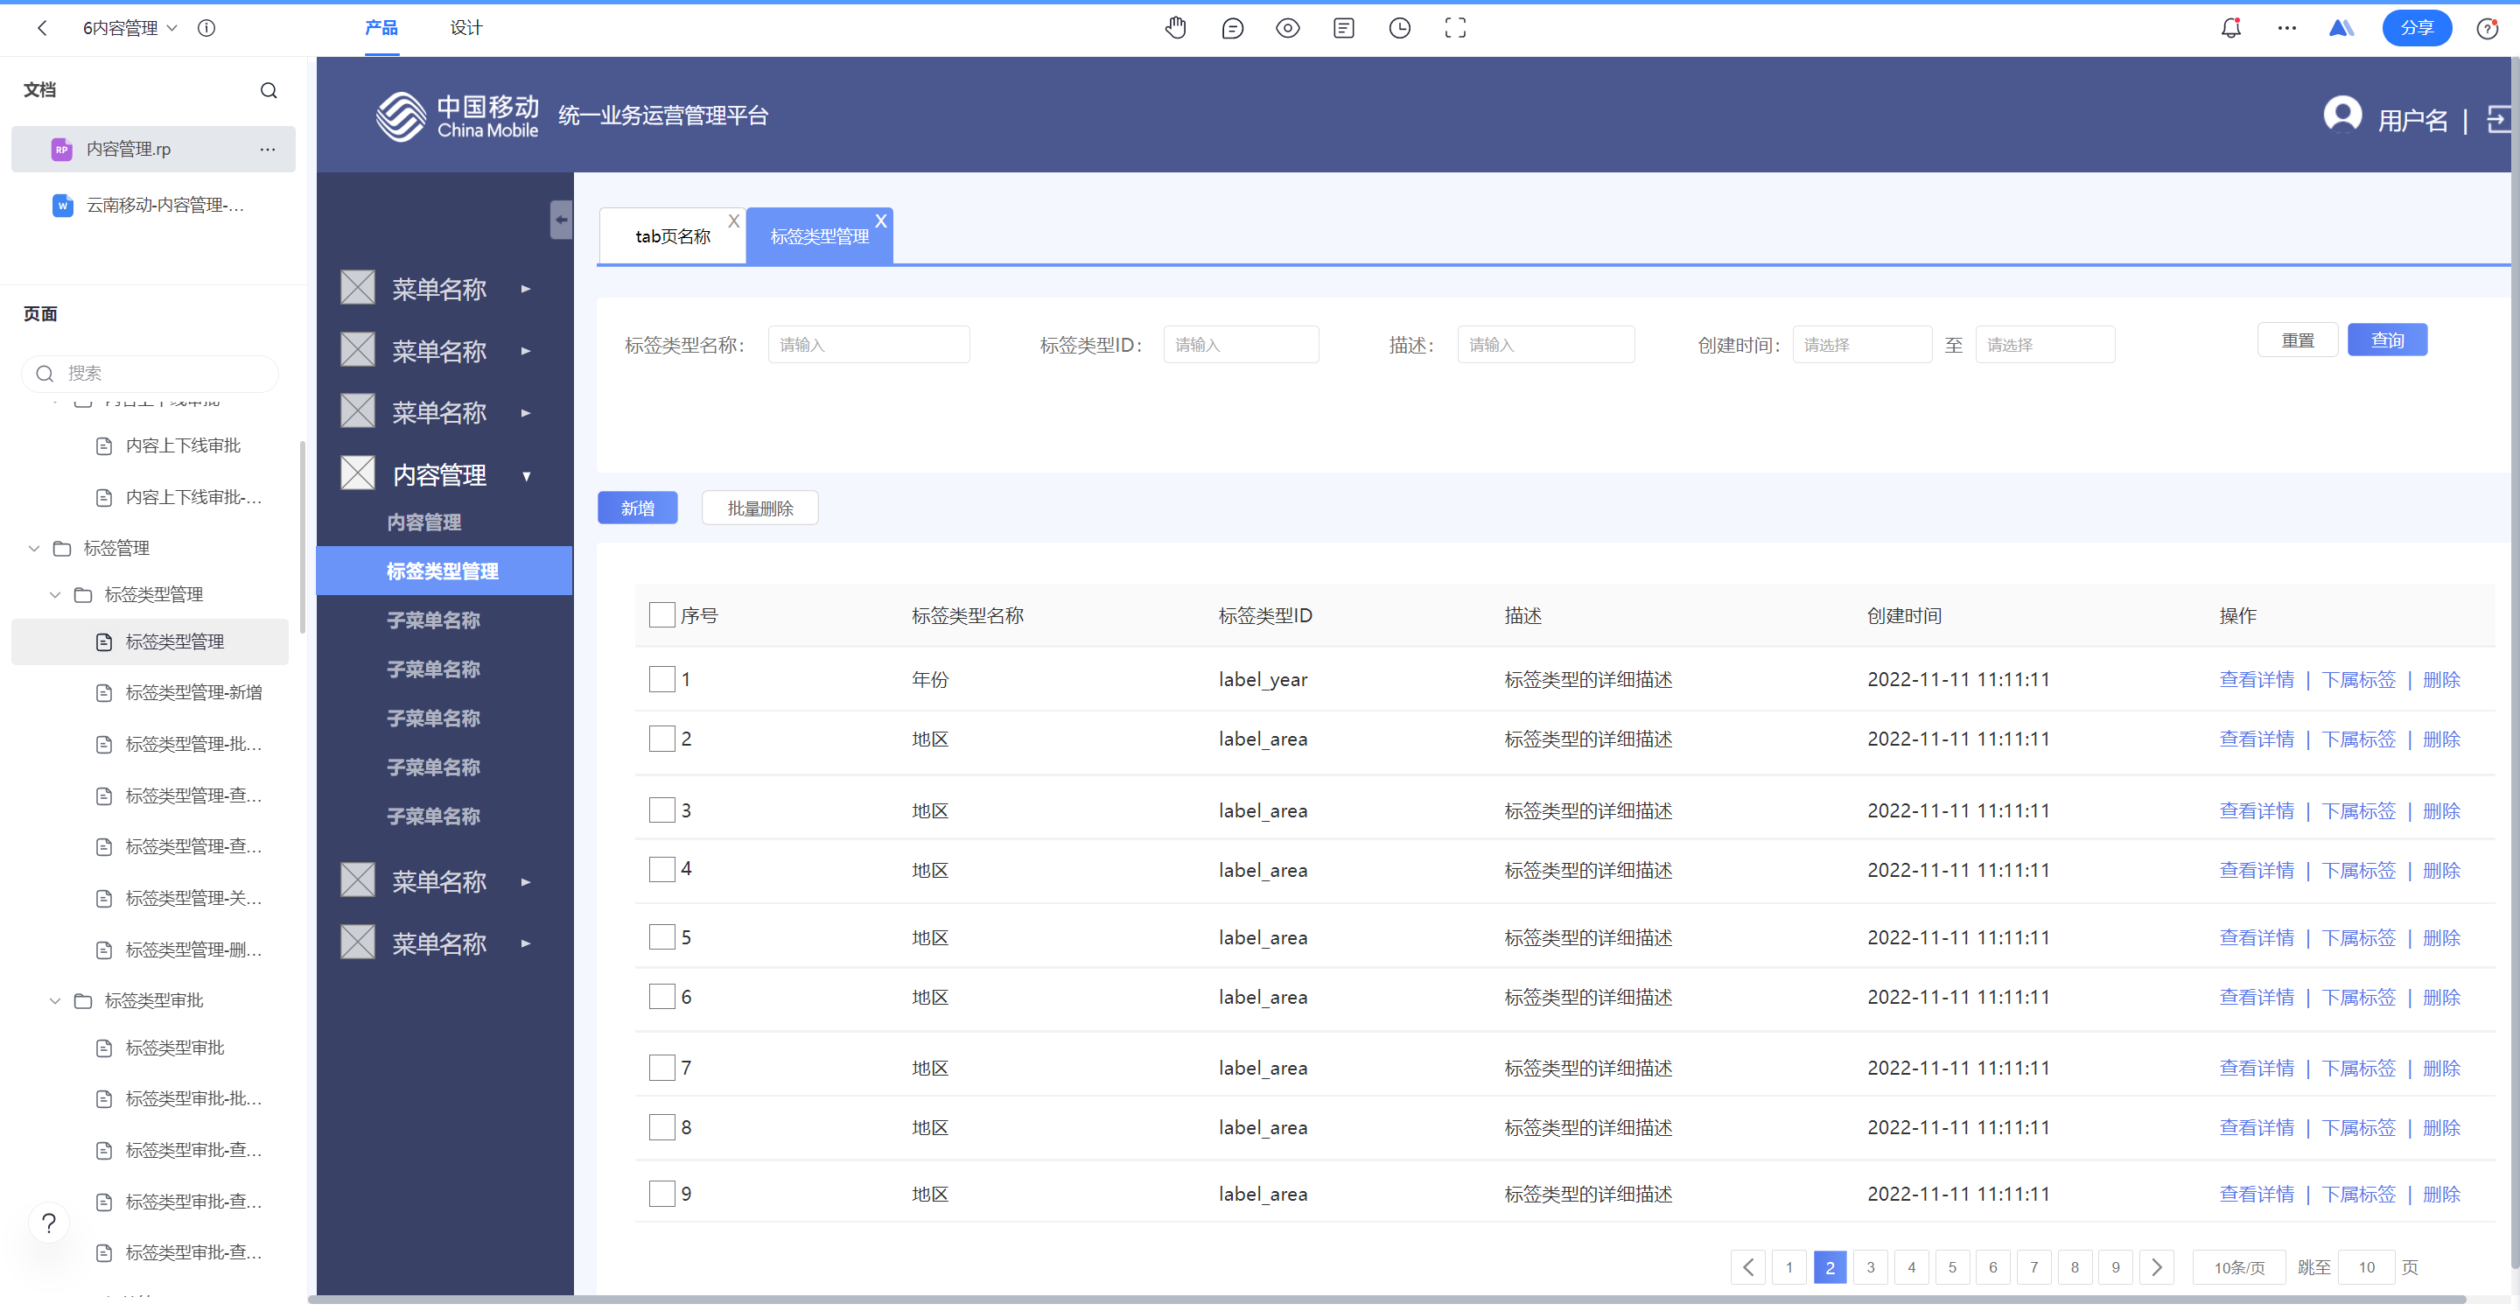Check the row 2 checkbox
The width and height of the screenshot is (2520, 1311).
click(662, 739)
